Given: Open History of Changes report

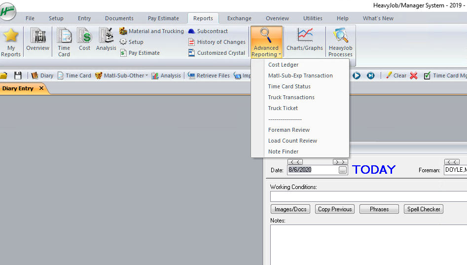Looking at the screenshot, I should tap(217, 42).
